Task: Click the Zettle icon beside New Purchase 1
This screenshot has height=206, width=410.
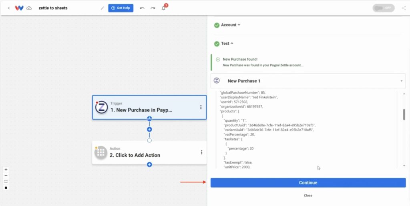Action: point(217,80)
